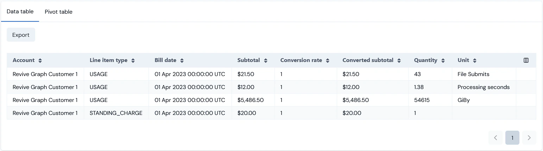Switch to the Pivot table tab
Viewport: 543px width, 151px height.
pos(58,12)
